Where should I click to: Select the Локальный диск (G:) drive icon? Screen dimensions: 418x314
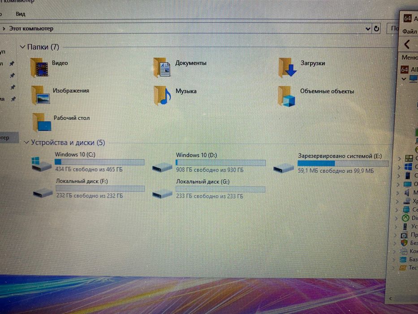(x=162, y=194)
